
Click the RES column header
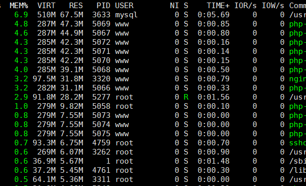(x=76, y=6)
